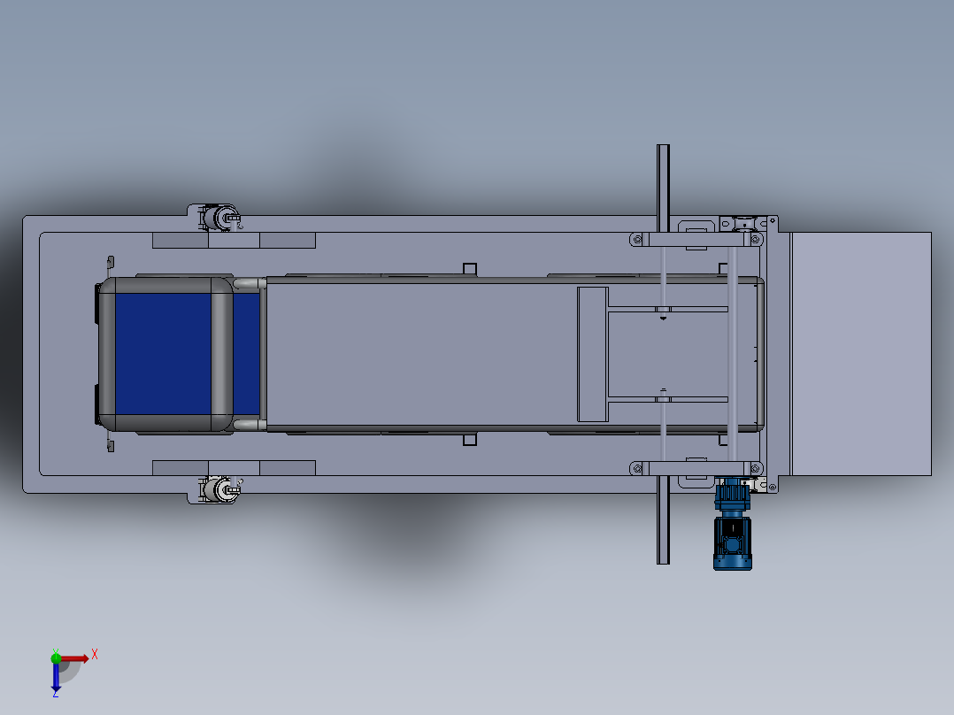
Task: Select the small square bracket on the cover's upper edge
Action: [470, 270]
